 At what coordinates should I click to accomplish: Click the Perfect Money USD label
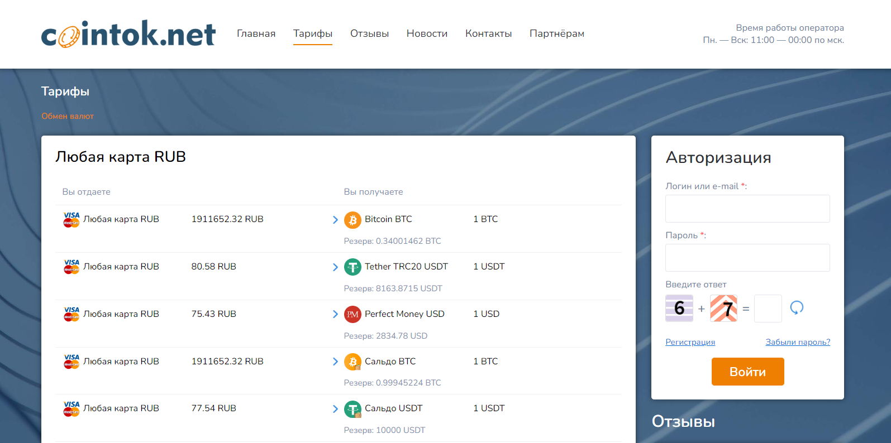[x=404, y=314]
